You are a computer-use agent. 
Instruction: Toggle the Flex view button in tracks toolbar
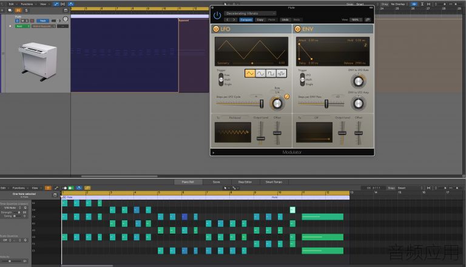point(63,4)
